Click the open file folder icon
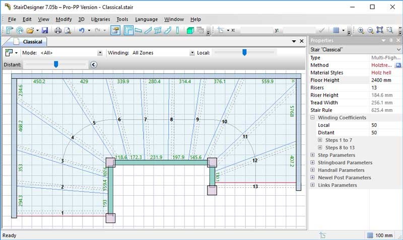403x240 pixels. 30,30
